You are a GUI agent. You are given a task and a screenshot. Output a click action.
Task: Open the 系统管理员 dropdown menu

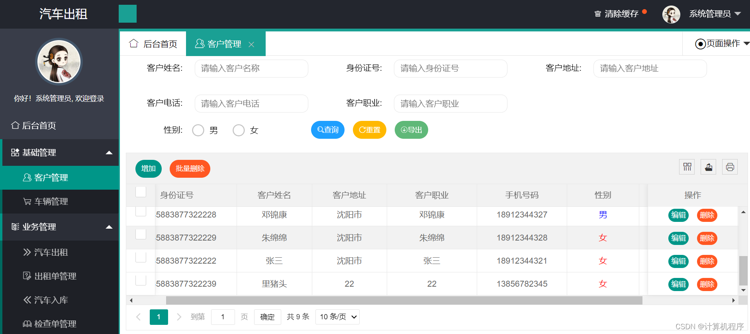[715, 14]
